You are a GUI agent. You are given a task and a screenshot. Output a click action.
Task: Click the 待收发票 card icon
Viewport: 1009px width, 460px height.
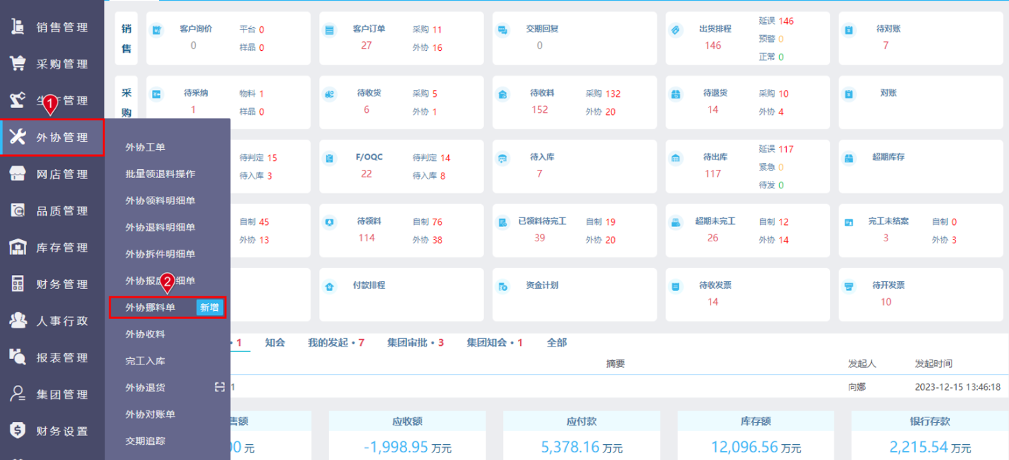tap(675, 287)
